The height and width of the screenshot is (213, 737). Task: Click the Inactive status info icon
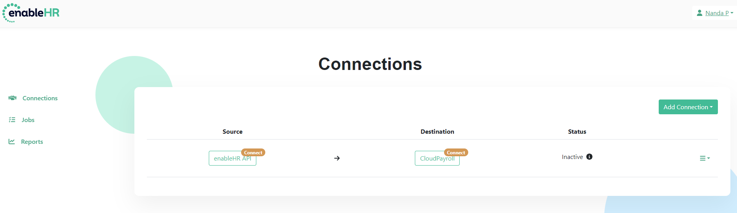589,157
